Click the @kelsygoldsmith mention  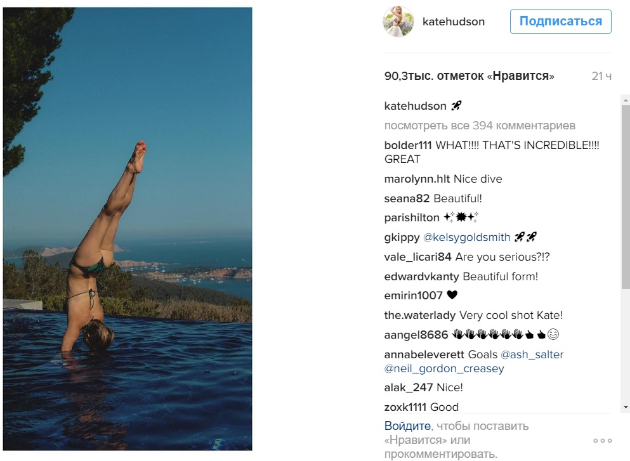[466, 238]
